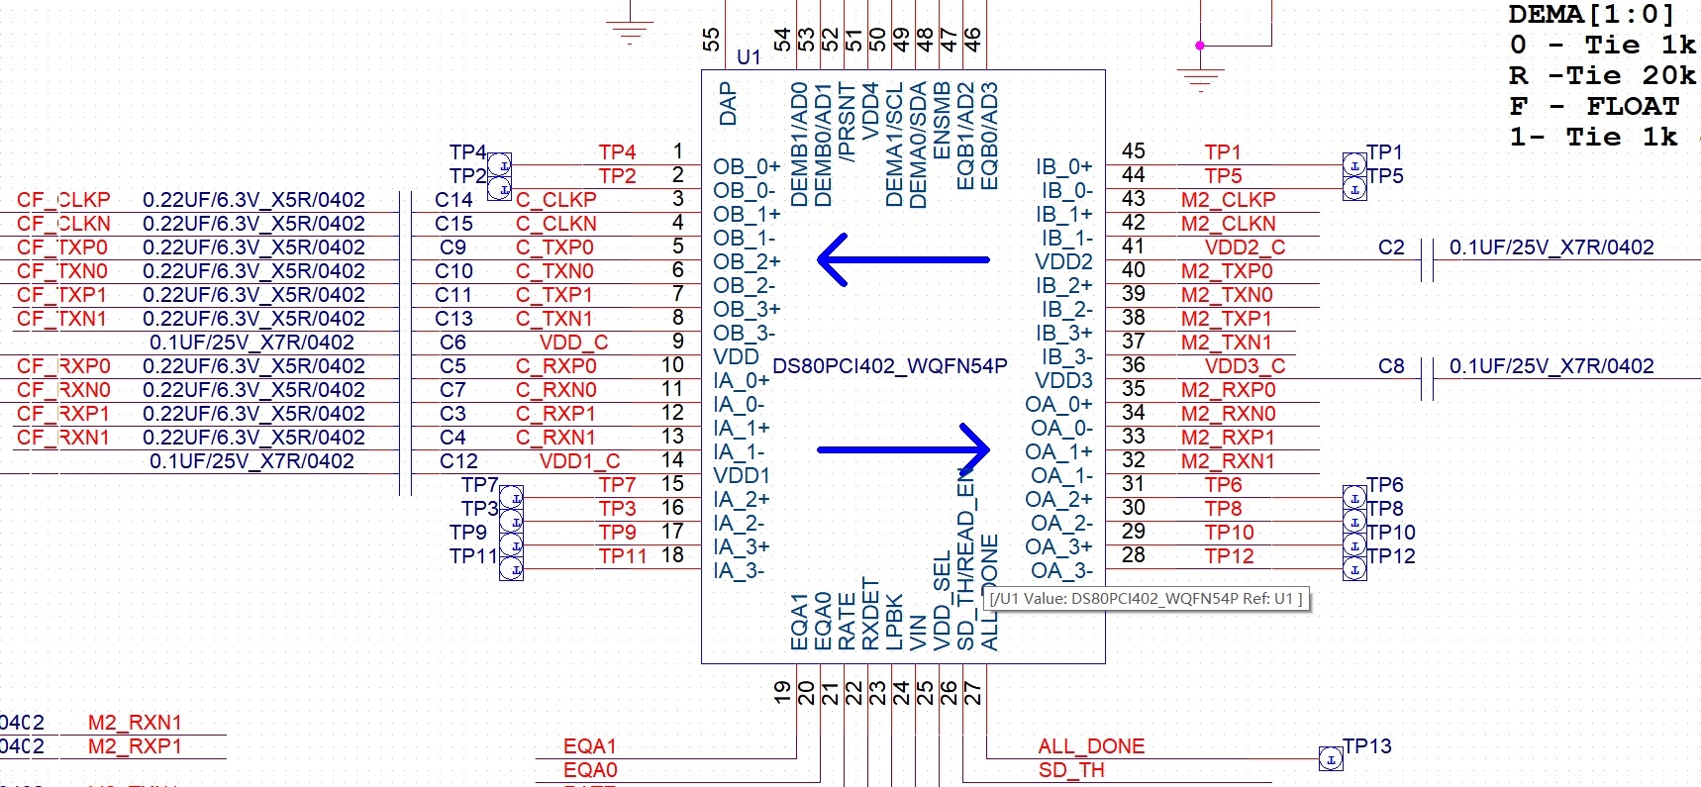The width and height of the screenshot is (1701, 787).
Task: Pick the TP7 test point symbol
Action: (511, 497)
